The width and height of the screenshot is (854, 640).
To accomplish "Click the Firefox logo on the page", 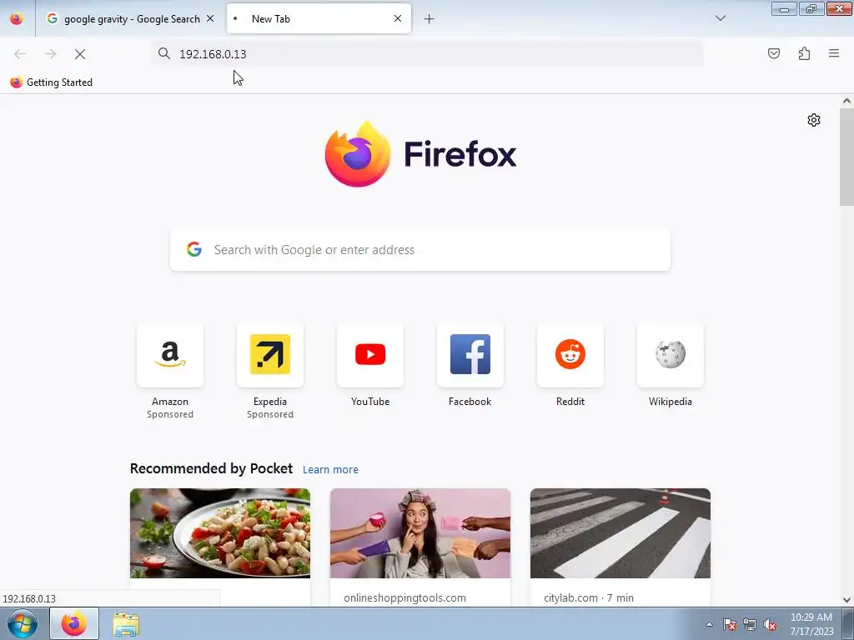I will click(x=420, y=154).
